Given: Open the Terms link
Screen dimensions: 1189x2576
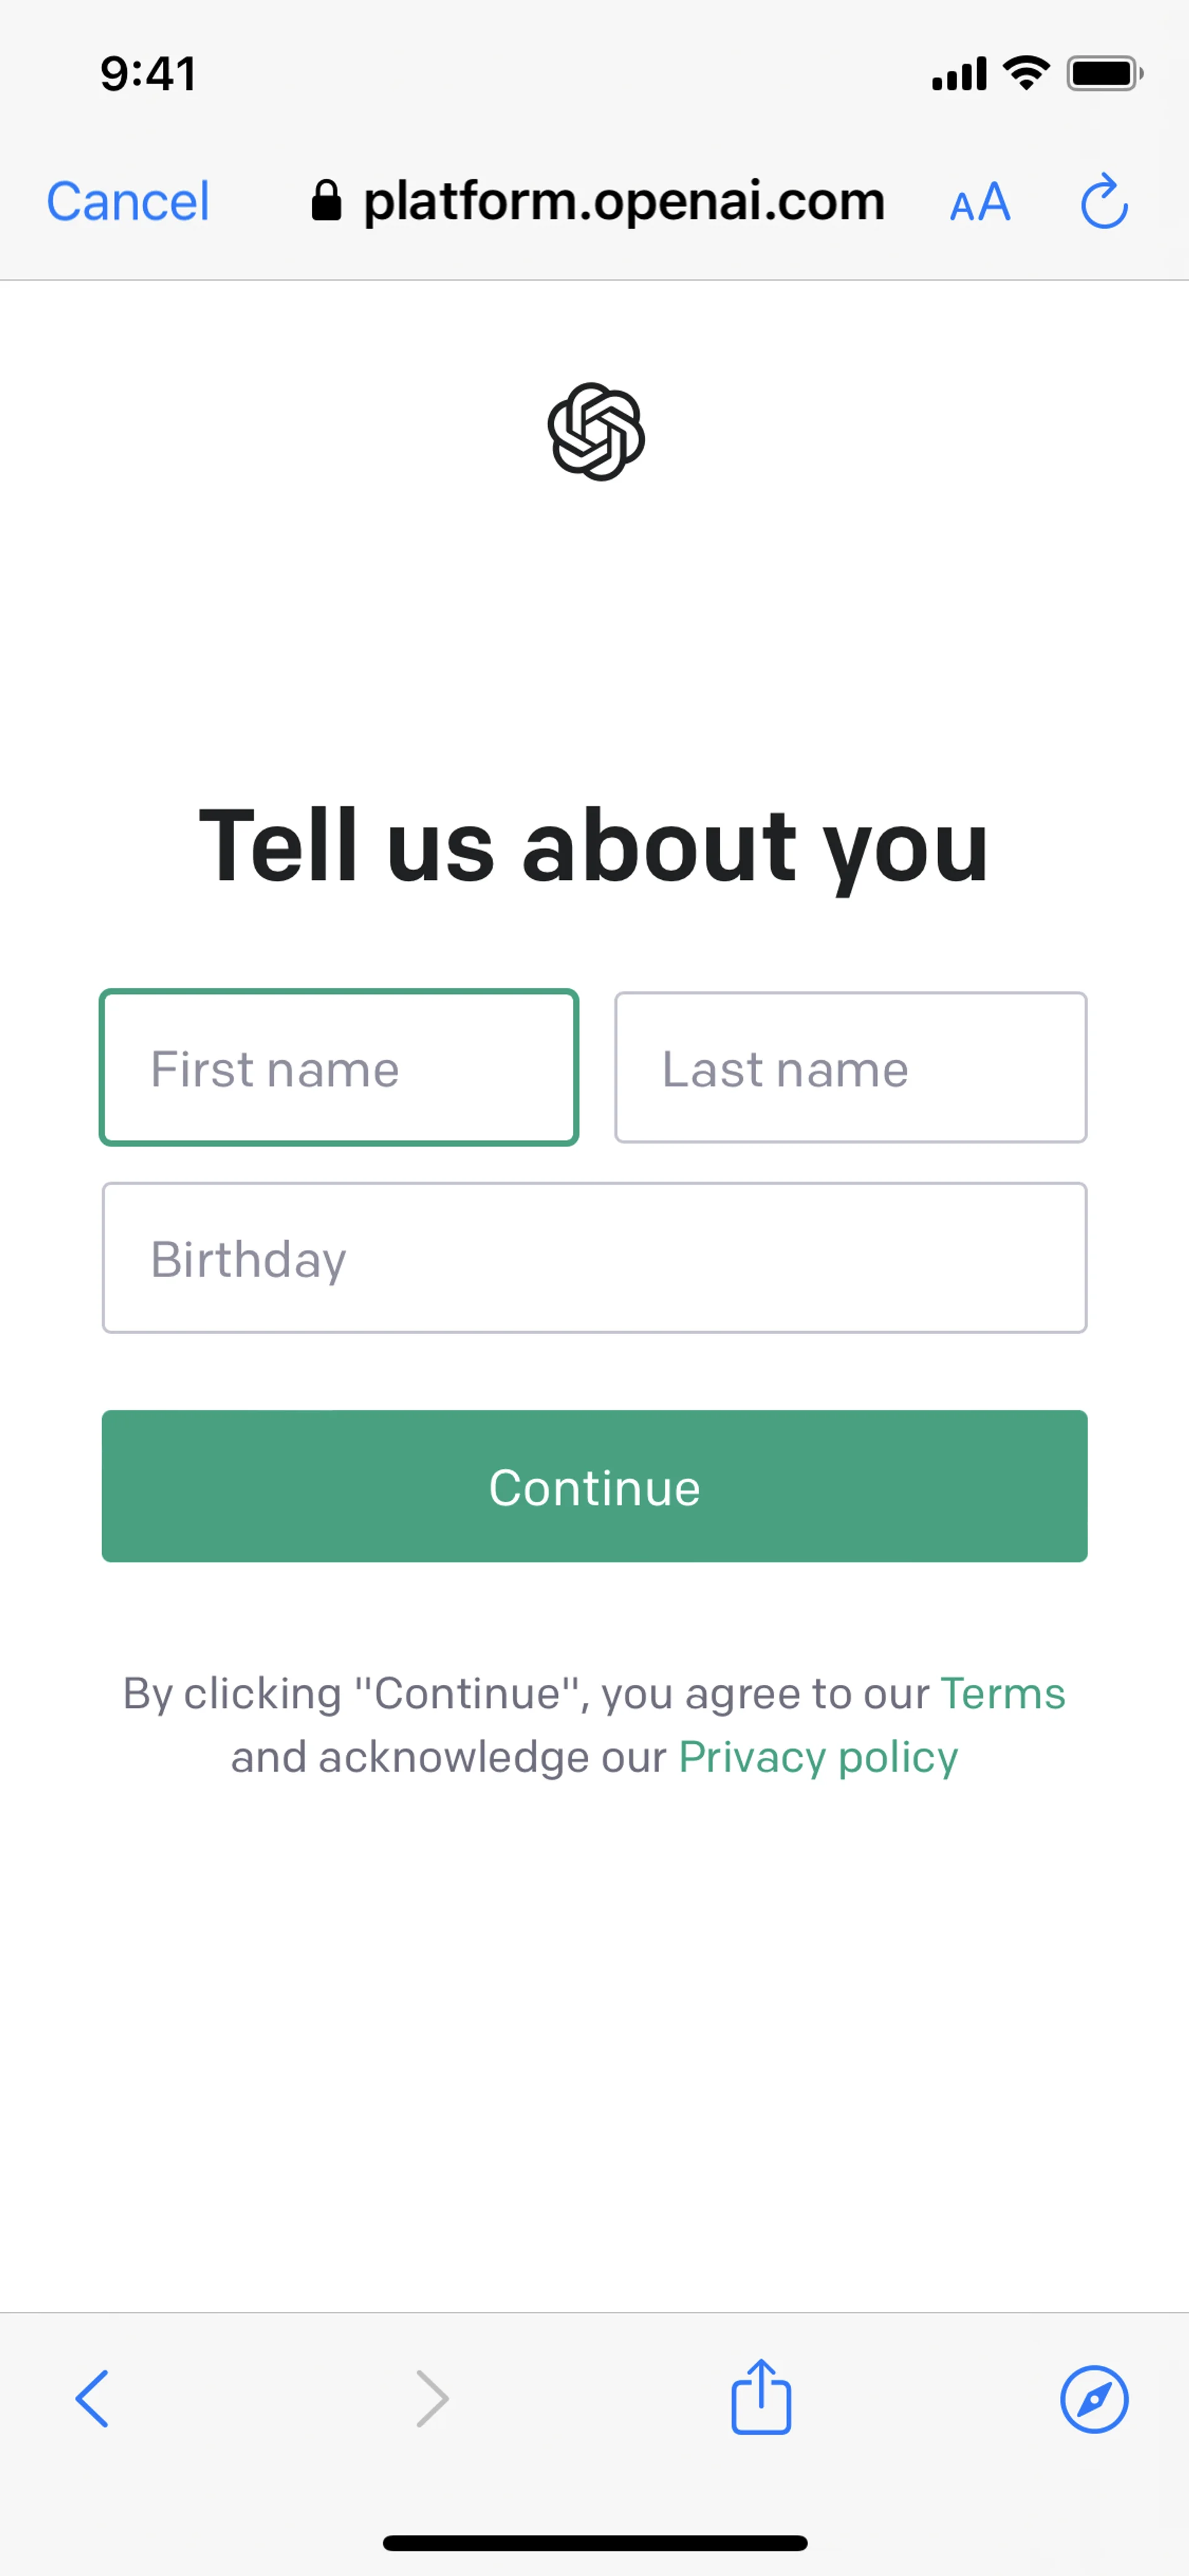Looking at the screenshot, I should 1002,1694.
